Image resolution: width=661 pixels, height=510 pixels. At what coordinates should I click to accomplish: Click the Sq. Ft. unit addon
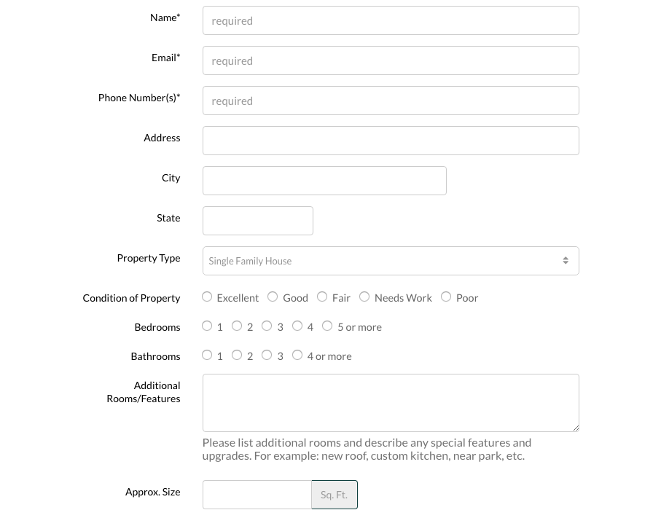335,495
